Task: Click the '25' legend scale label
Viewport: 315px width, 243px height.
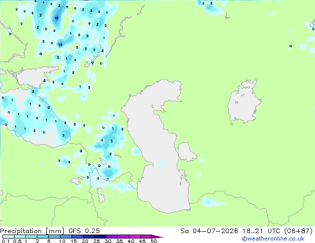Action: click(96, 241)
